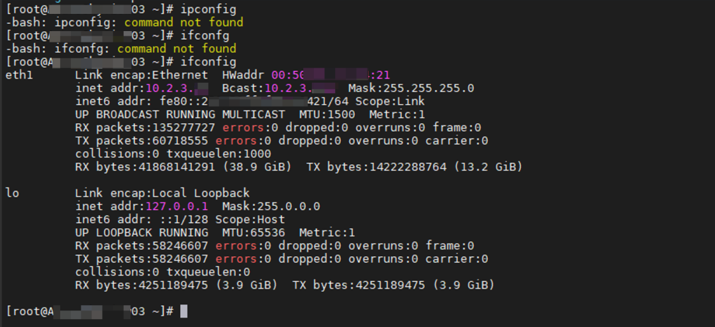Image resolution: width=715 pixels, height=327 pixels.
Task: Click the RX packets:135277727 counter
Action: click(x=146, y=127)
